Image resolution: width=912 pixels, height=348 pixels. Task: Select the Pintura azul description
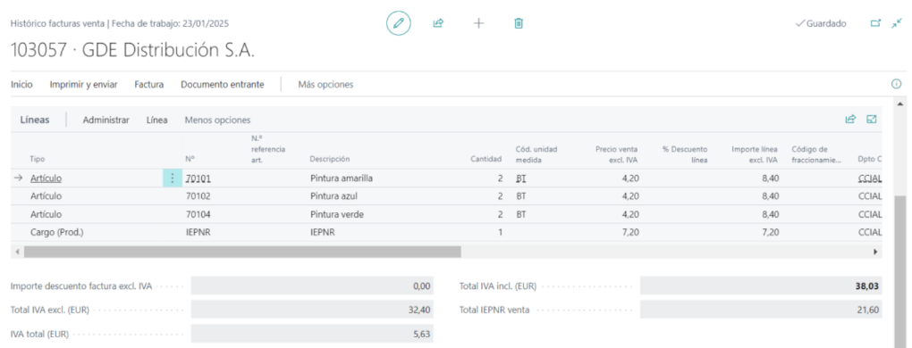pos(333,196)
